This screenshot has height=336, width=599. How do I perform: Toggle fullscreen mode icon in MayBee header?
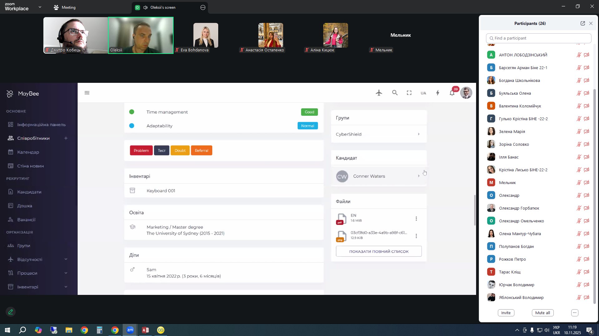[x=409, y=93]
